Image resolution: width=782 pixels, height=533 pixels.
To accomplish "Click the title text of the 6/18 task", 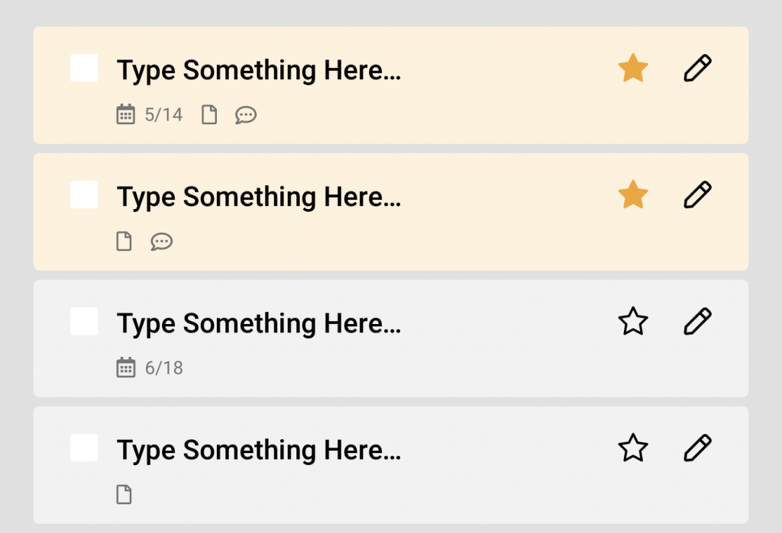I will coord(258,324).
